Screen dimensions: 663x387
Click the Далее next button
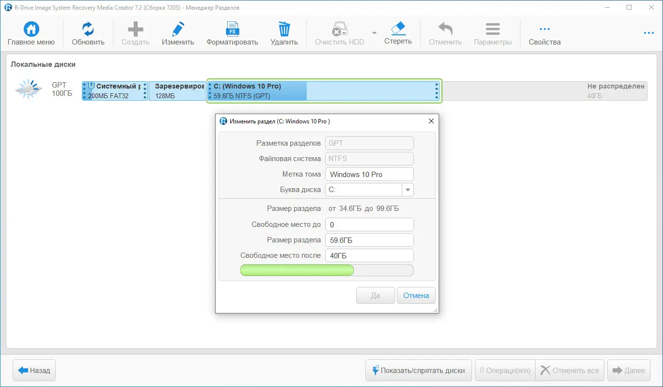pos(629,371)
